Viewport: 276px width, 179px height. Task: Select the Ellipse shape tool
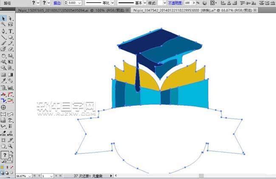pos(10,37)
